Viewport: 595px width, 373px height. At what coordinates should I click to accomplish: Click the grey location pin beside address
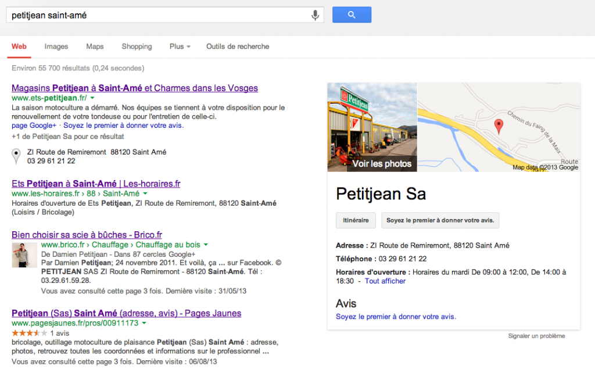click(16, 156)
